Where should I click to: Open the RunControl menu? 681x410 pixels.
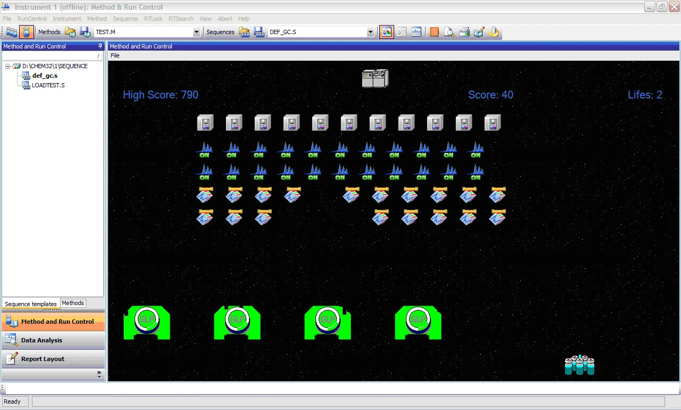[32, 19]
